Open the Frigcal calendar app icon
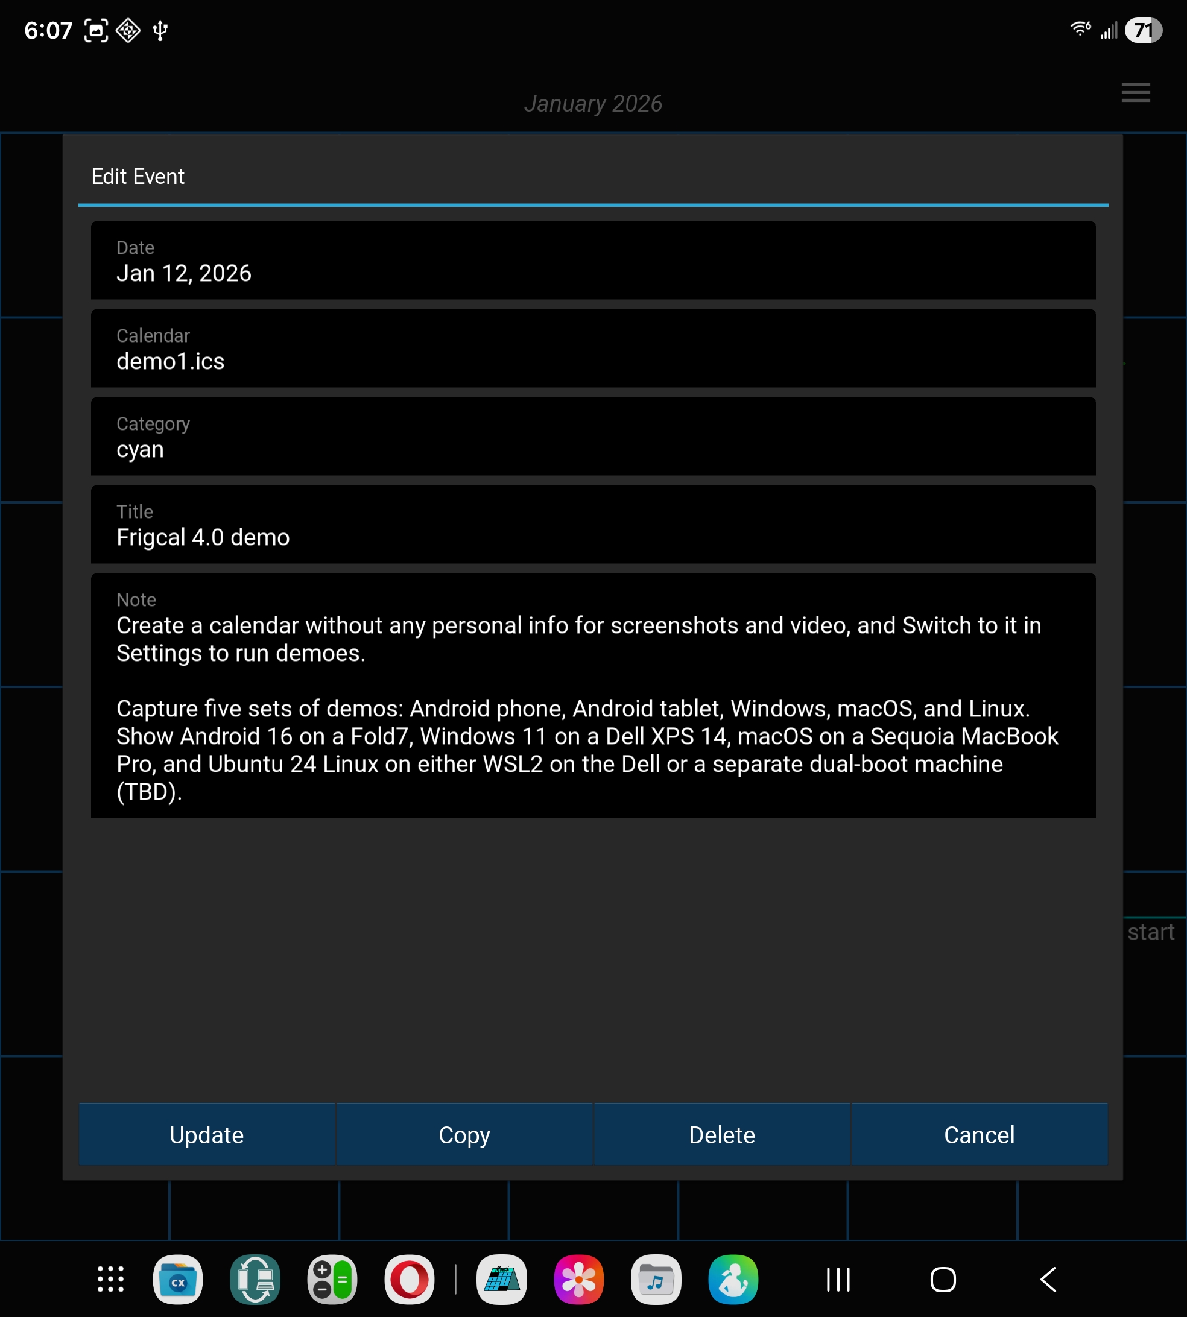The height and width of the screenshot is (1317, 1187). click(502, 1279)
